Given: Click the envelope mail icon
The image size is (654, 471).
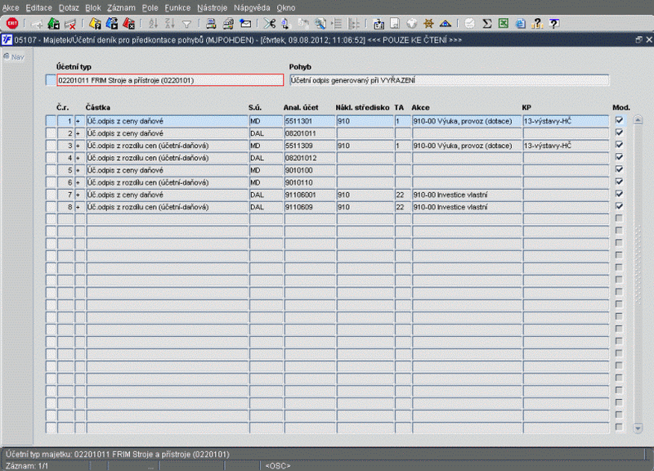Looking at the screenshot, I should 247,24.
